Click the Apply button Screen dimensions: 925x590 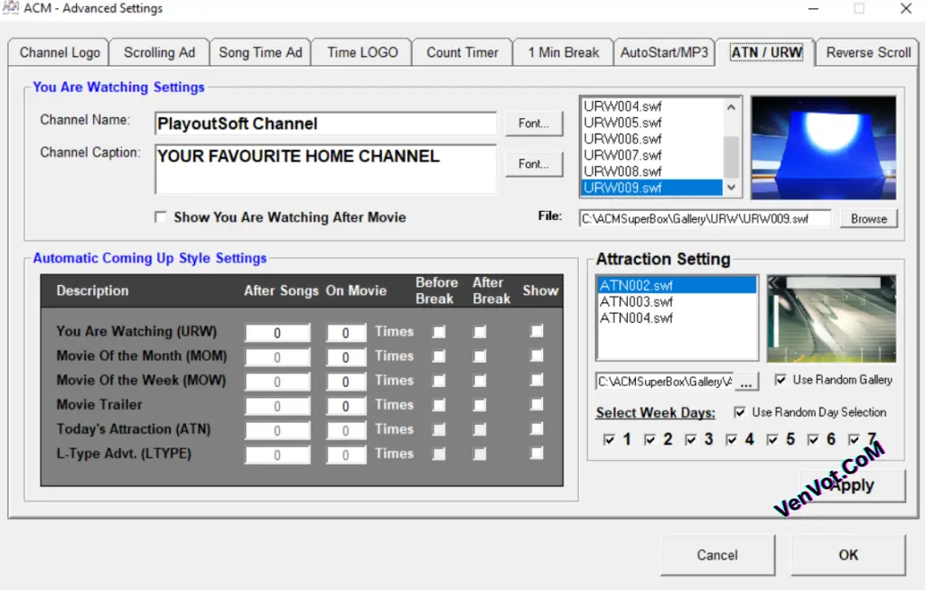point(851,484)
